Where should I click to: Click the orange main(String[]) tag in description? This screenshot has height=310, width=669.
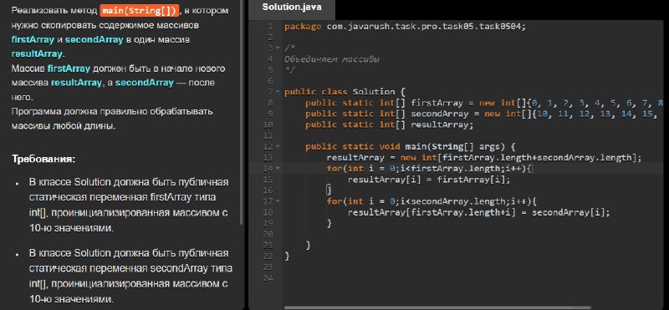tap(140, 10)
